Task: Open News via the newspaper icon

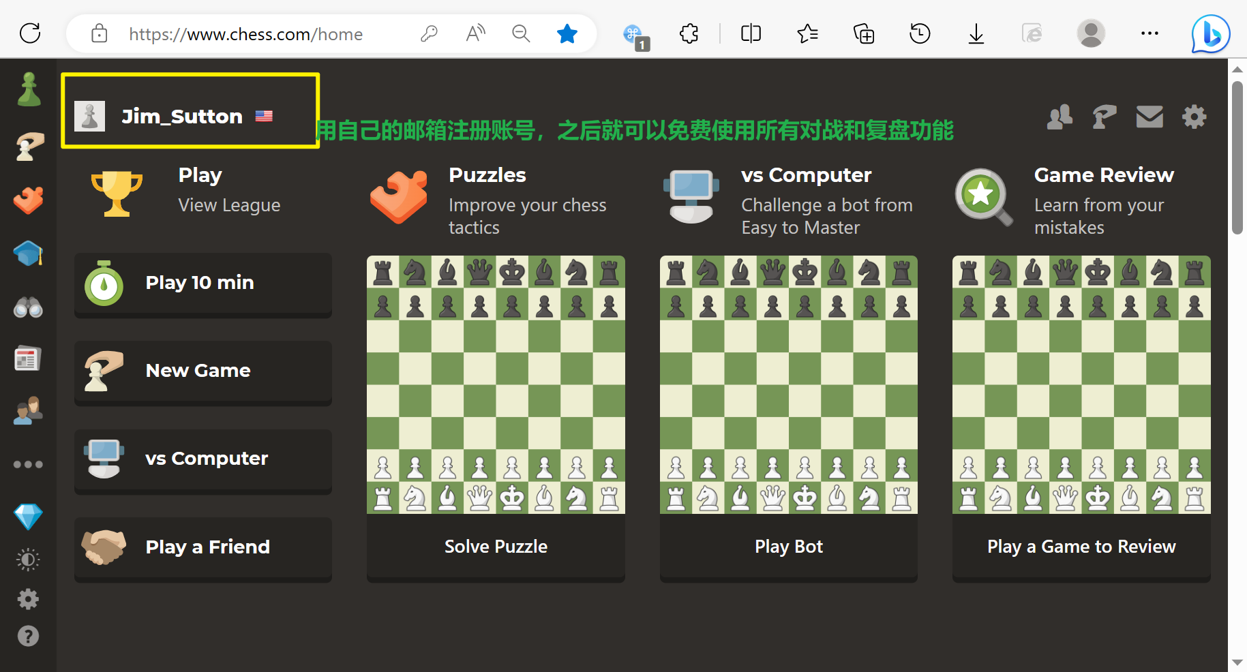Action: [x=28, y=358]
